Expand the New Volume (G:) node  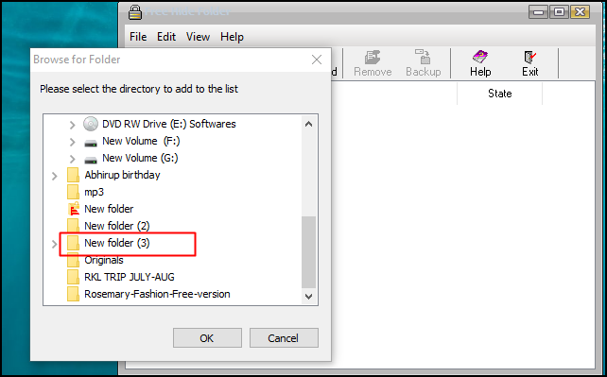click(x=72, y=159)
